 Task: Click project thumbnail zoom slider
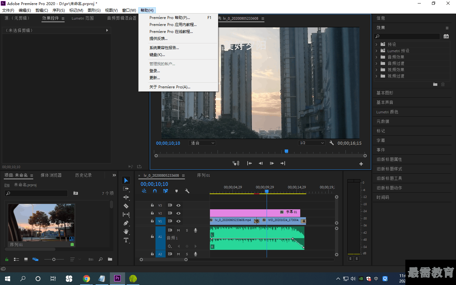point(54,259)
